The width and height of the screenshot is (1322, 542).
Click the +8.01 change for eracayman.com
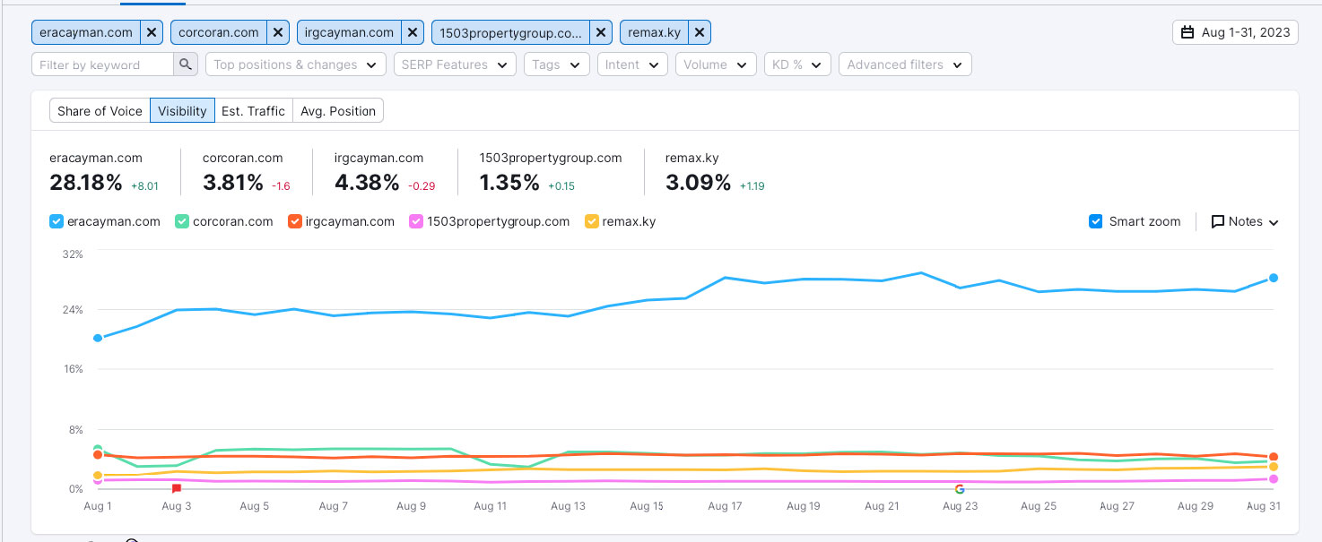tap(144, 186)
